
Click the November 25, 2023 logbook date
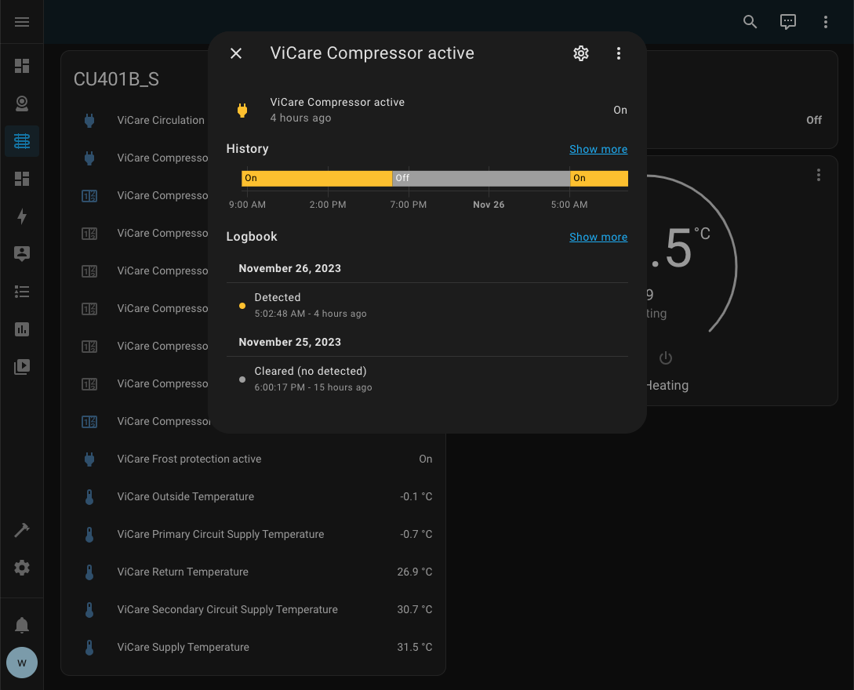click(x=289, y=342)
